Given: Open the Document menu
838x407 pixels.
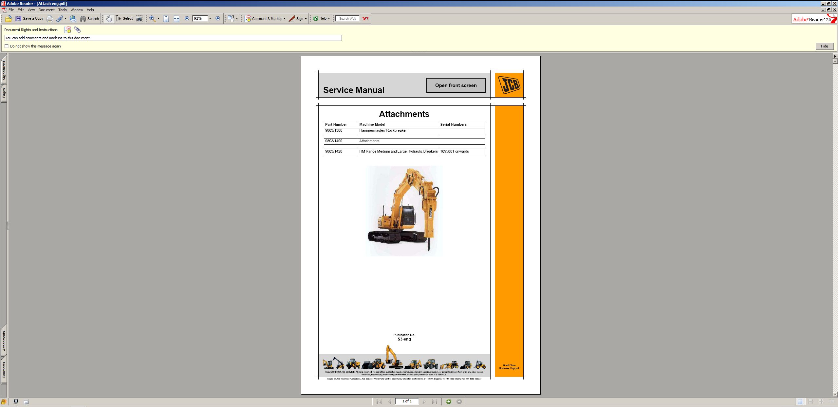Looking at the screenshot, I should pyautogui.click(x=47, y=10).
